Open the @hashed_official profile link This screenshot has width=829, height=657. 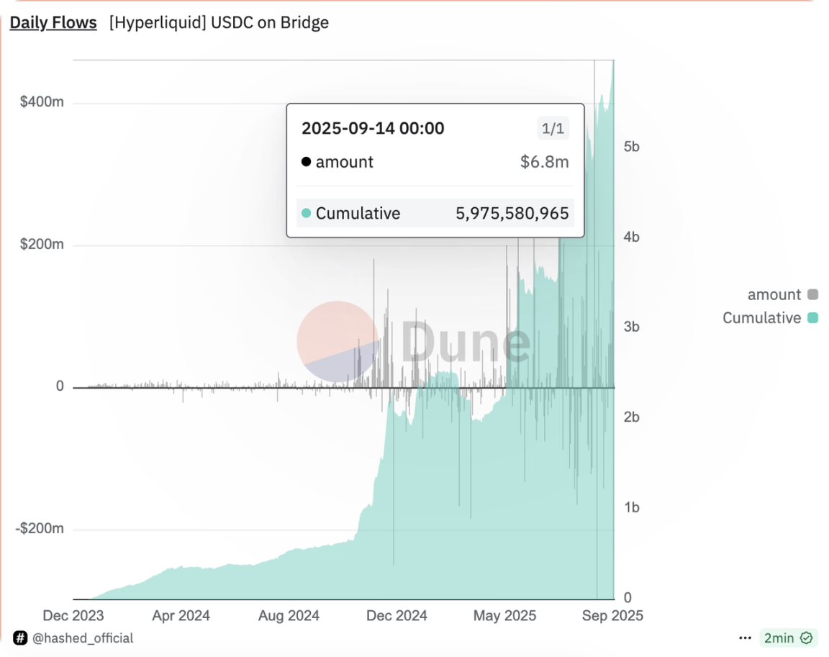(x=83, y=638)
